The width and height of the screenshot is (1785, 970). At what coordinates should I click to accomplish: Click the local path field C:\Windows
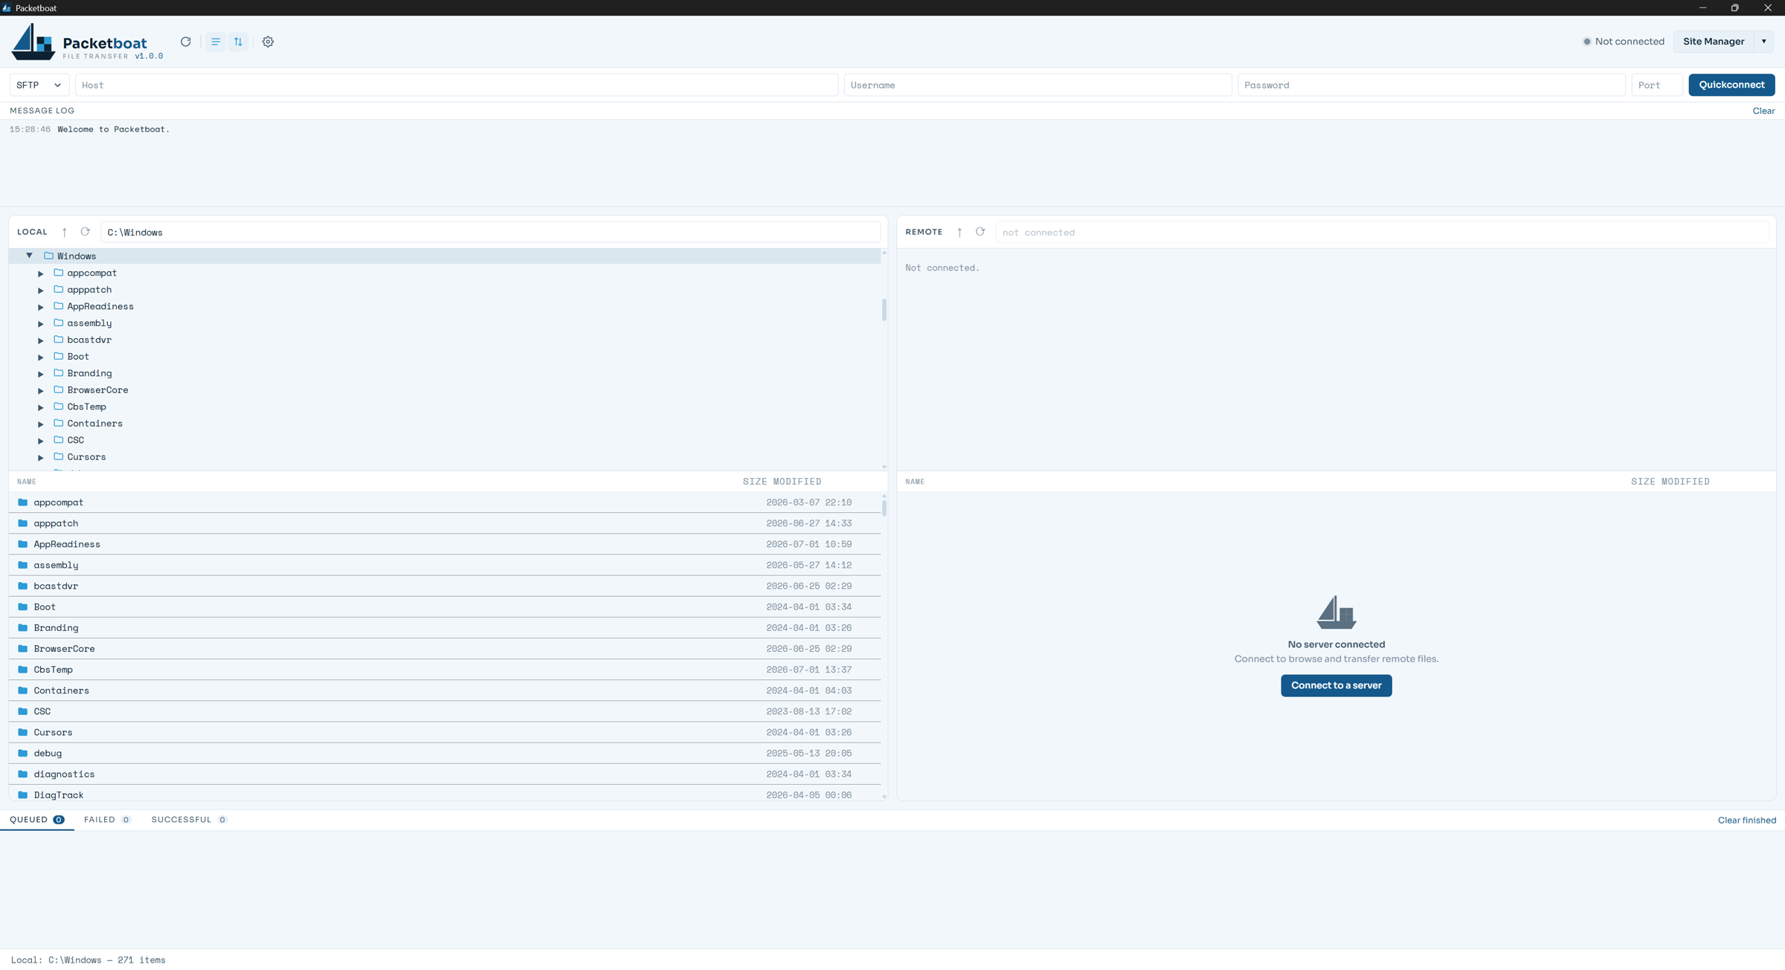490,232
